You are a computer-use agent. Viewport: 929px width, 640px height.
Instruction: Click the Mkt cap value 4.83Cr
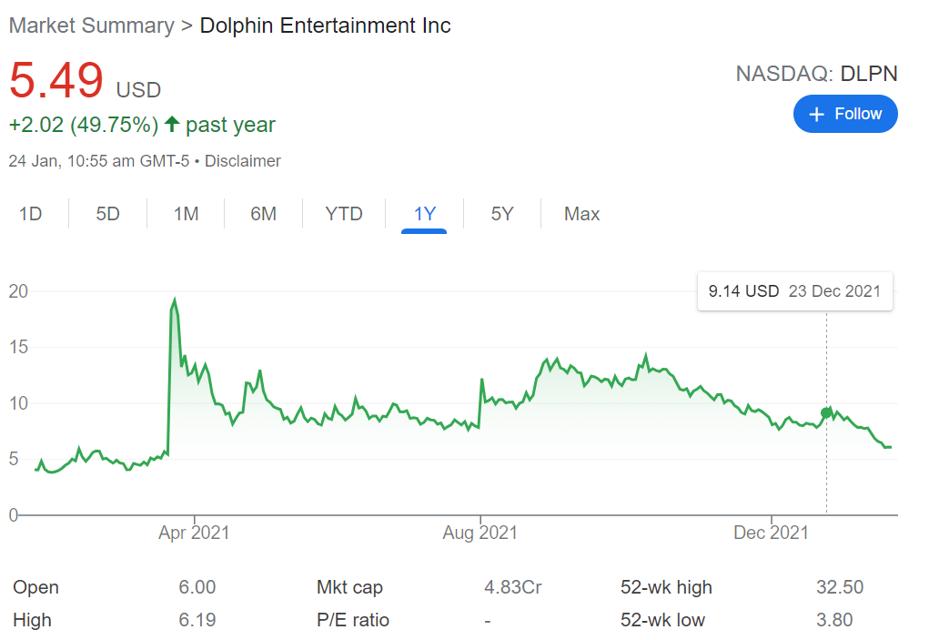(x=513, y=586)
